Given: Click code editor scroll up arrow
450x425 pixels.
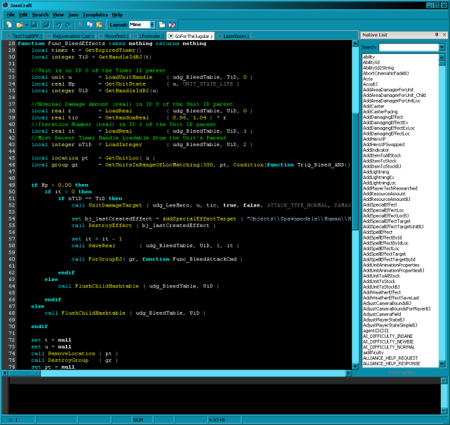Looking at the screenshot, I should 355,44.
